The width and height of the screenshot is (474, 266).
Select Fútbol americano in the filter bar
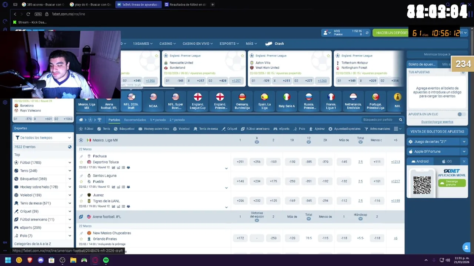coord(255,129)
